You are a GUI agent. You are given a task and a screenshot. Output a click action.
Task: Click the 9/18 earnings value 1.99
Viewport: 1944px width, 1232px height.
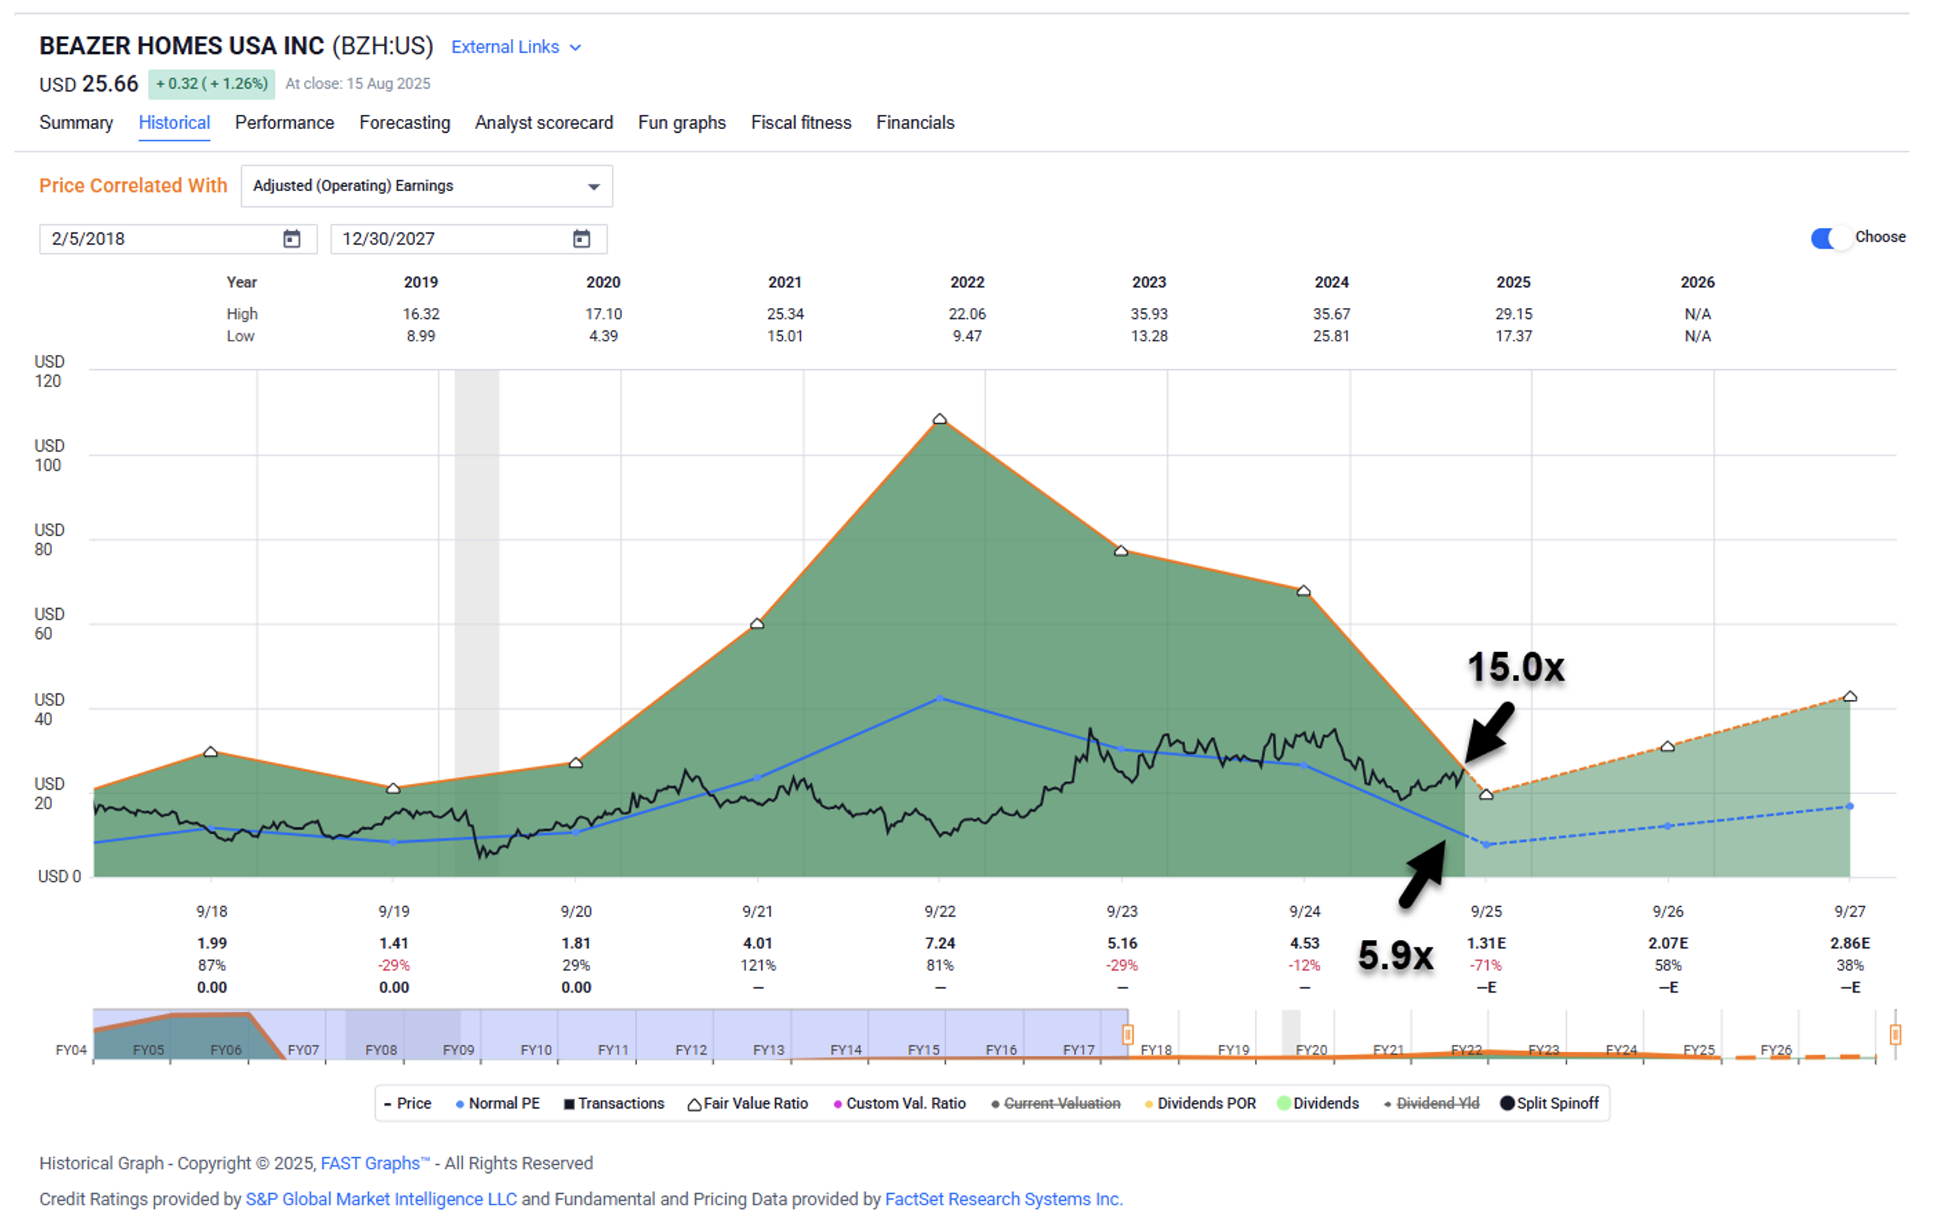[211, 942]
